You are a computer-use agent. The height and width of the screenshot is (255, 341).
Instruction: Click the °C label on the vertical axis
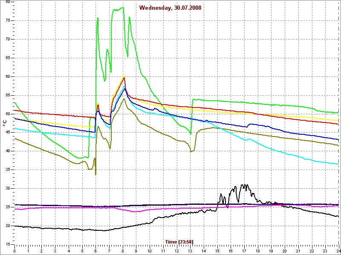point(5,123)
